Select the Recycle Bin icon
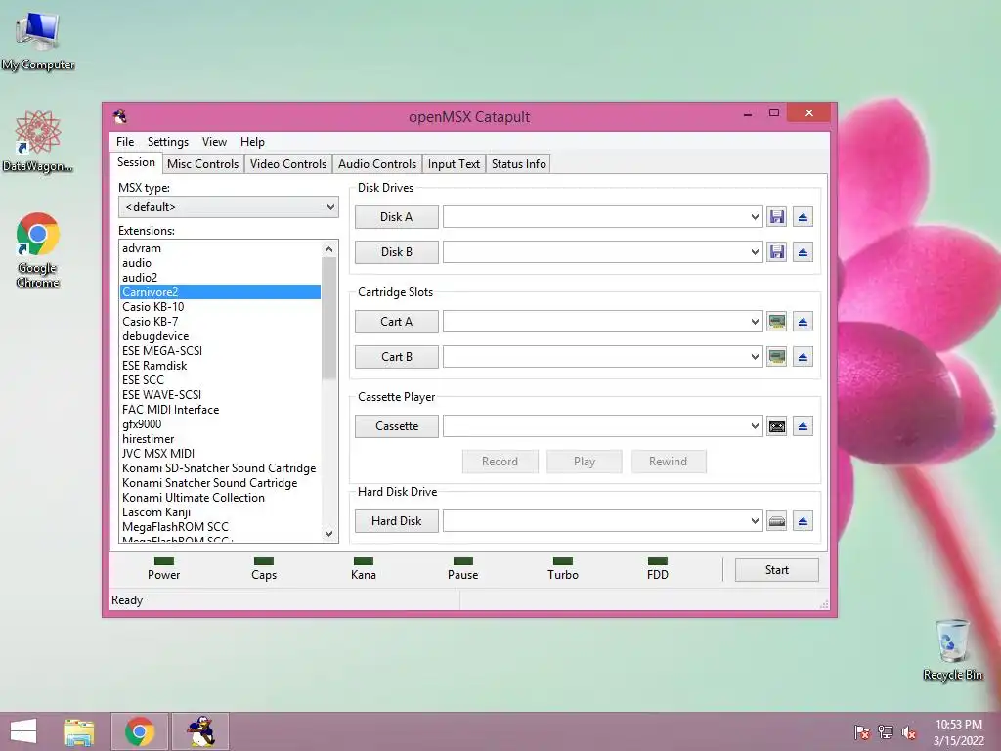The image size is (1001, 751). pos(952,649)
